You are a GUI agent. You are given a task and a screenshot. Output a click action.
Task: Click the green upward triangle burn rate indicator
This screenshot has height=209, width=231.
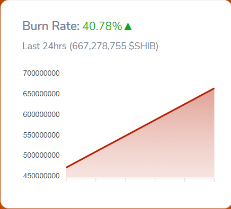pyautogui.click(x=128, y=26)
